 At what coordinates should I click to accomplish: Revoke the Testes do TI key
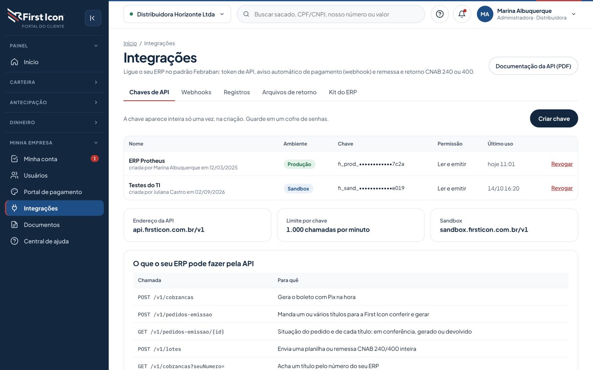tap(562, 188)
